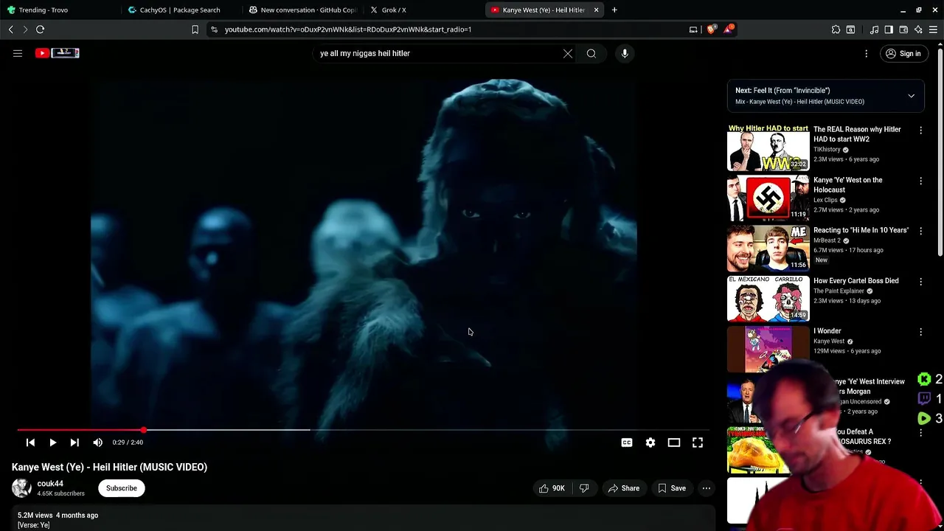Skip to the next video

tap(74, 442)
